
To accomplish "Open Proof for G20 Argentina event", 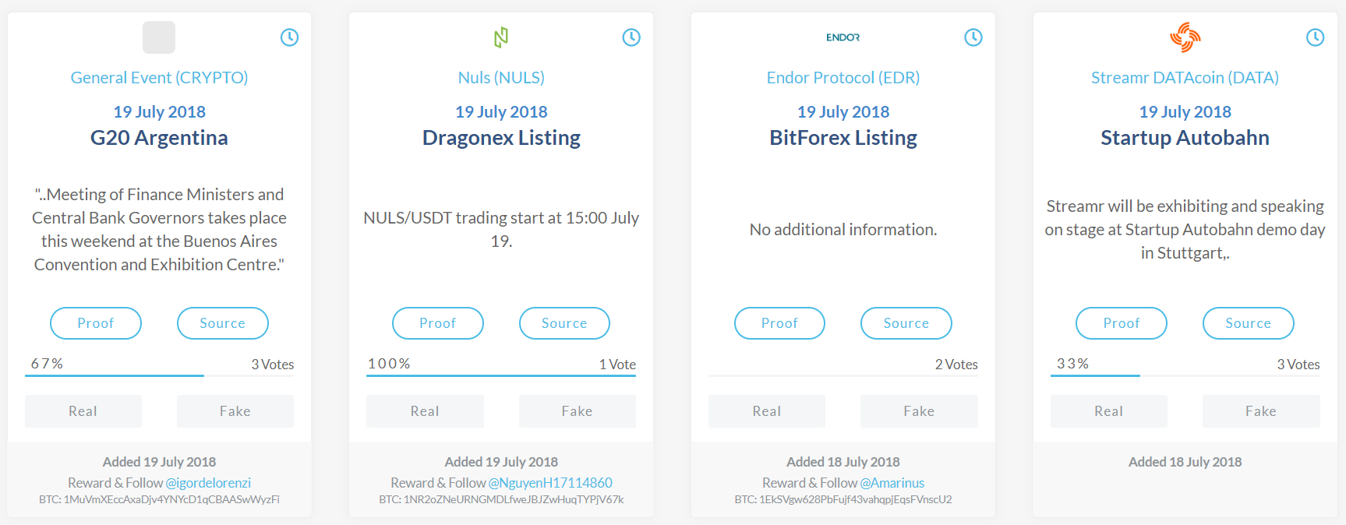I will tap(96, 323).
